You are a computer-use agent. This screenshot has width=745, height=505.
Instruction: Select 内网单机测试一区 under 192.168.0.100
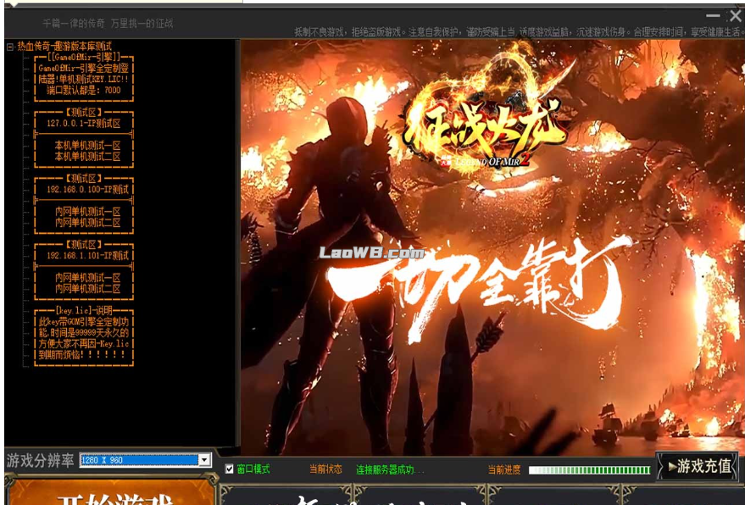pyautogui.click(x=87, y=212)
